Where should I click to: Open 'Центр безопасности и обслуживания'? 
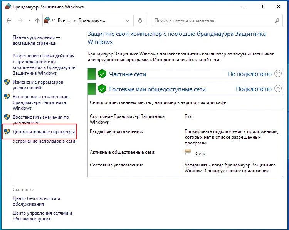[36, 201]
